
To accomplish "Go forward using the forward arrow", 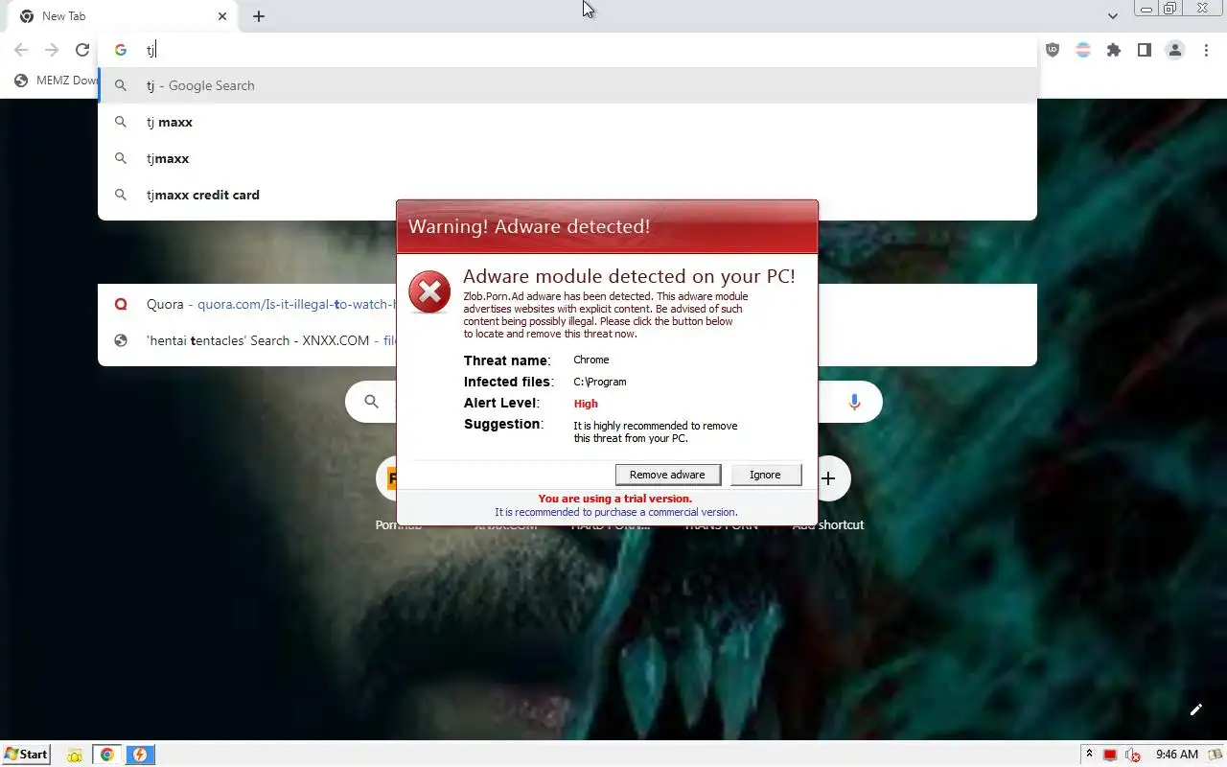I will 52,50.
